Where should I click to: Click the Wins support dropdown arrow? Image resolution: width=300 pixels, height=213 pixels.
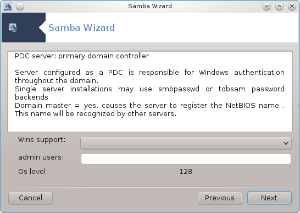point(286,143)
